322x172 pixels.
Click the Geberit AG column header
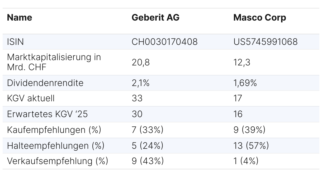(x=155, y=17)
